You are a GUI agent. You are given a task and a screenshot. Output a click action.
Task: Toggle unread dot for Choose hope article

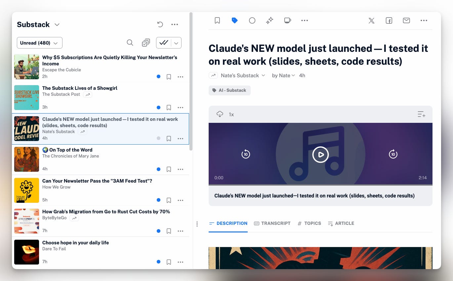point(159,262)
